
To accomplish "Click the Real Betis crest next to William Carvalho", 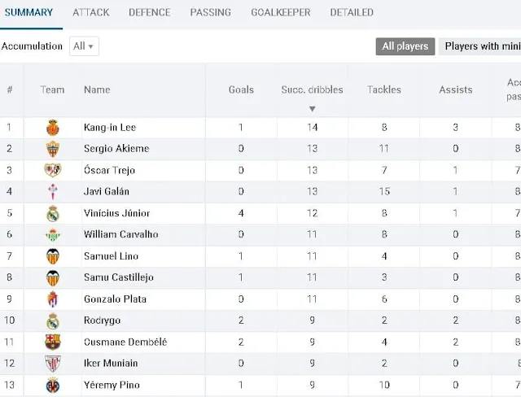I will [x=52, y=234].
